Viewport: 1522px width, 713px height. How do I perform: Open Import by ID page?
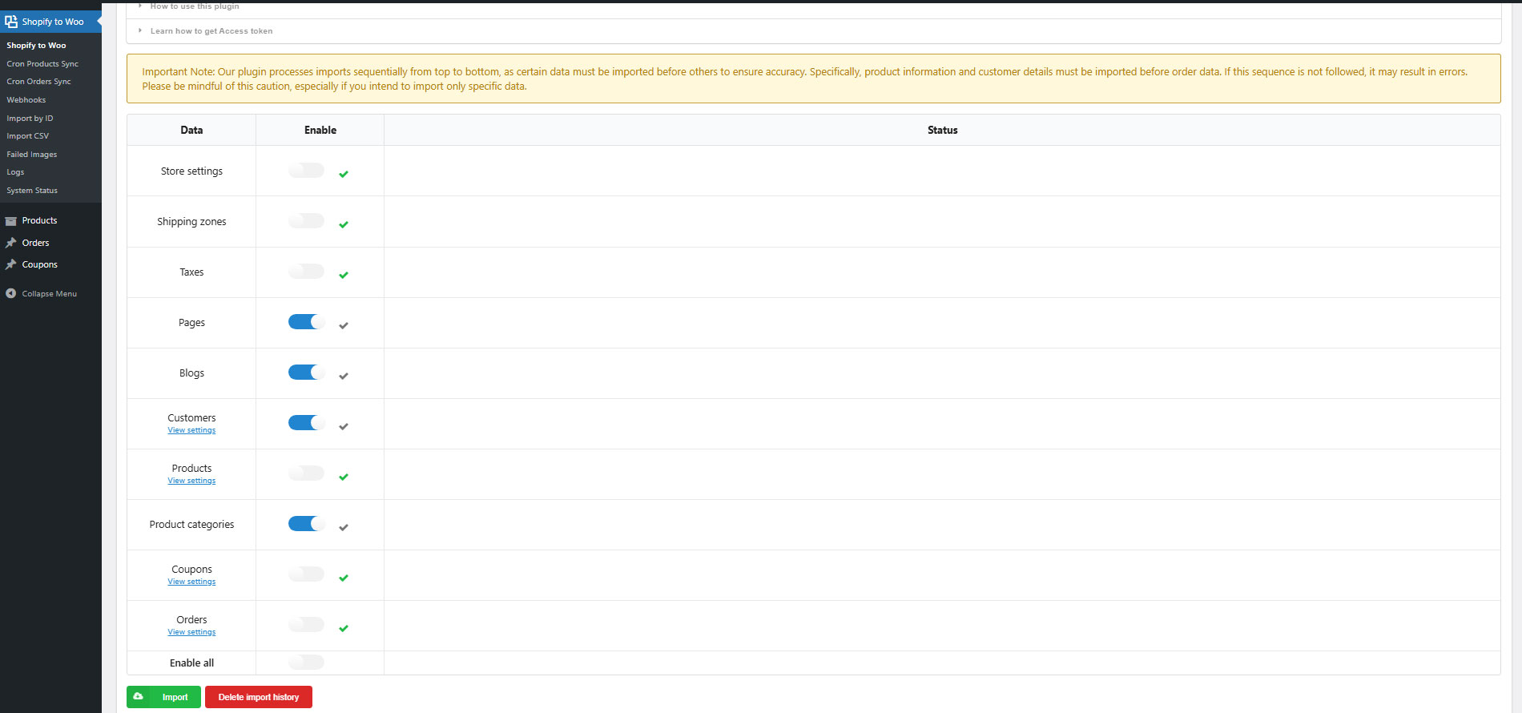(x=30, y=119)
